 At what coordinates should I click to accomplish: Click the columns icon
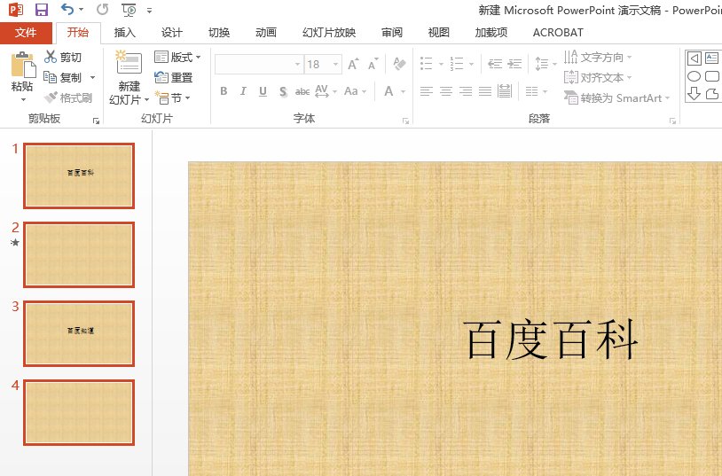tap(532, 91)
